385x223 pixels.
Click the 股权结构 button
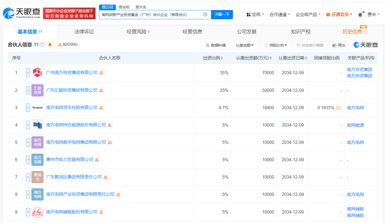tap(68, 45)
